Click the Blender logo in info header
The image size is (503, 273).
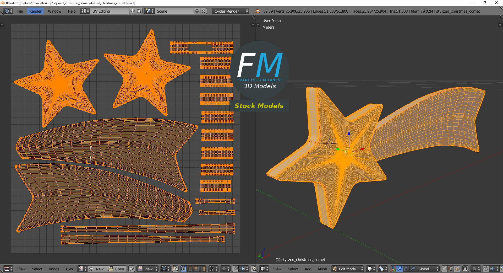pyautogui.click(x=258, y=11)
